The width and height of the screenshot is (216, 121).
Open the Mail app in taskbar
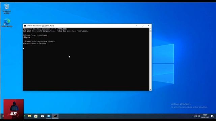pos(43,116)
